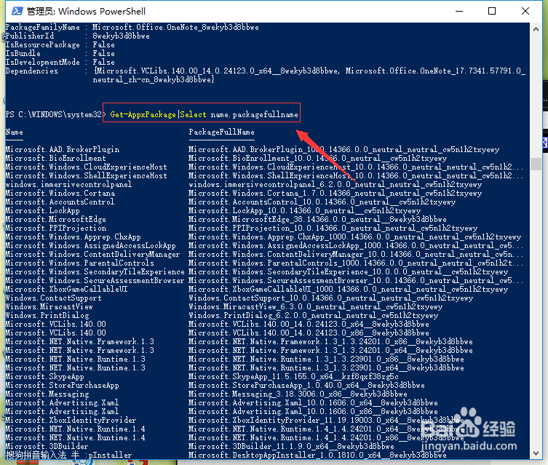Screen dimensions: 548x465
Task: Click Microsoft.Windows.ParentalControls in the Name column
Action: tap(79, 263)
